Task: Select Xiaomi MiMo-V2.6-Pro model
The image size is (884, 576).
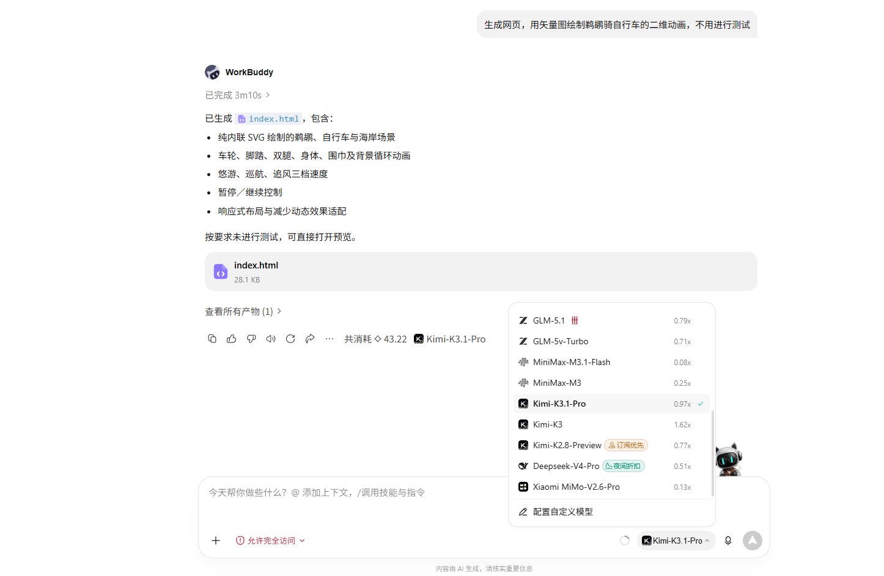Action: (x=612, y=487)
